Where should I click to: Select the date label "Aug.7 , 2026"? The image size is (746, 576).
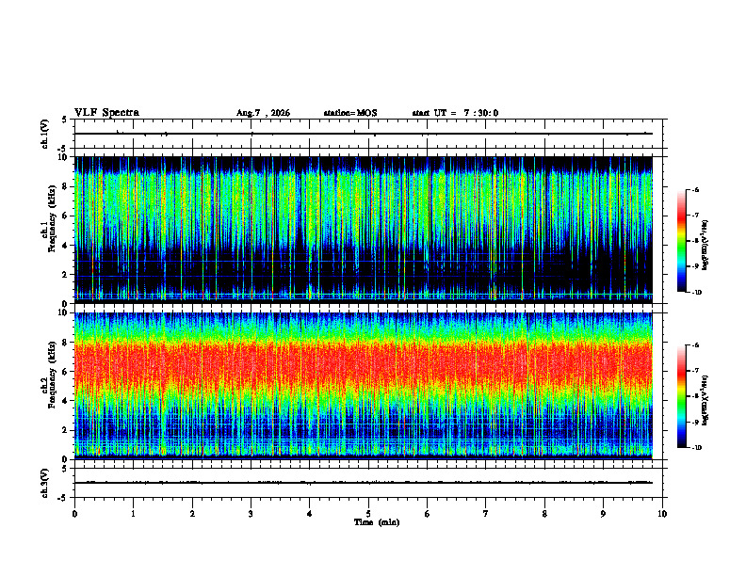[263, 113]
